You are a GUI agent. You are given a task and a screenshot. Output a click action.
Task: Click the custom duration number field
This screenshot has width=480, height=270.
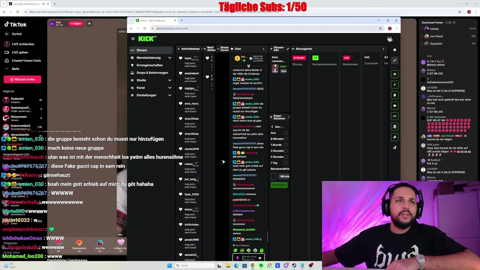coord(273,176)
